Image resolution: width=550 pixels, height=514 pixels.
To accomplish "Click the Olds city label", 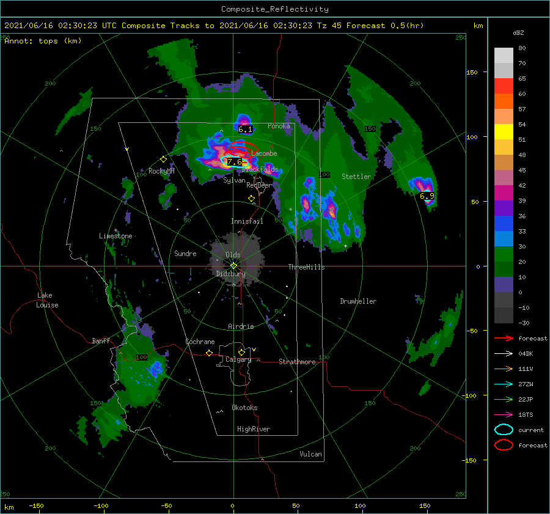I will (x=233, y=255).
